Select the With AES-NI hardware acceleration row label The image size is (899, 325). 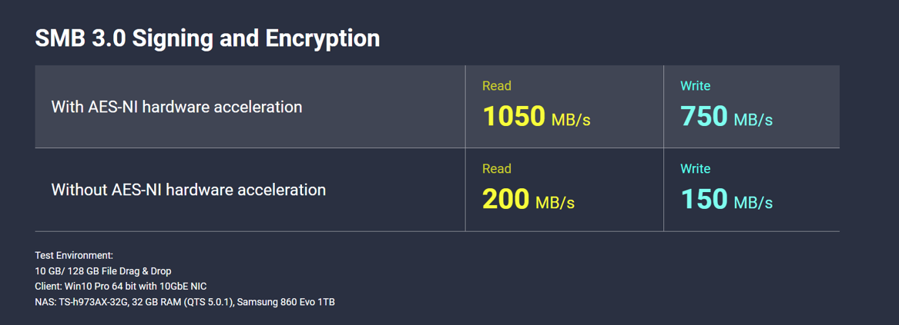pos(176,107)
